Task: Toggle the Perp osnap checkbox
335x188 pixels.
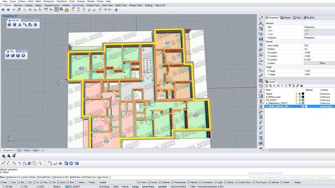Action: (x=41, y=182)
